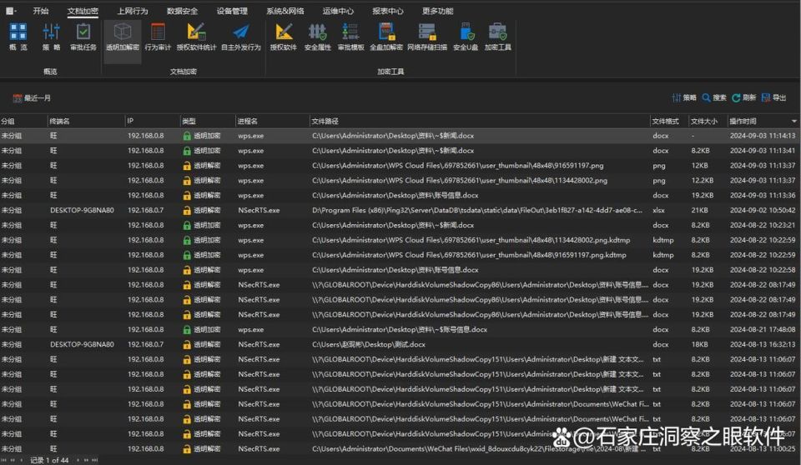The image size is (801, 465).
Task: Click the 策略 button above the table
Action: tap(684, 97)
